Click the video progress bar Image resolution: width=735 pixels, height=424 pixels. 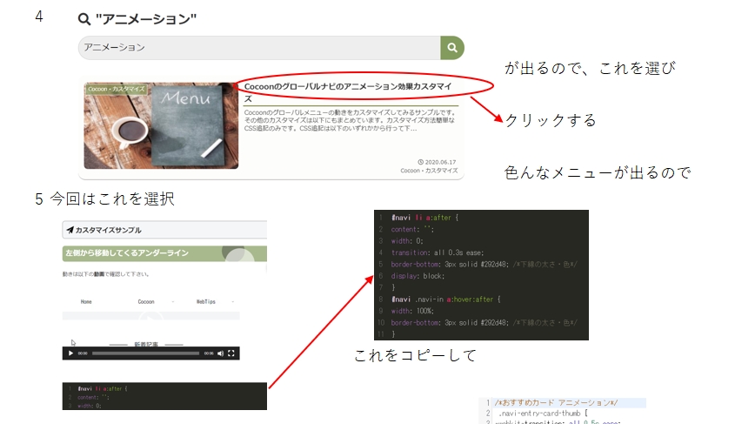[x=145, y=353]
